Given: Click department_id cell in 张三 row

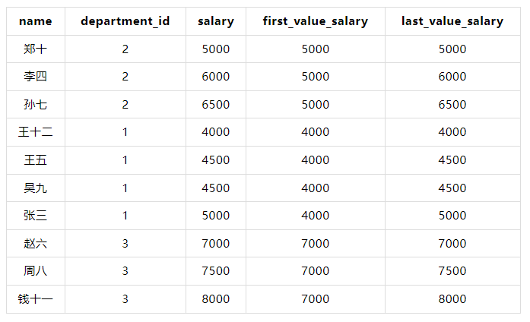Looking at the screenshot, I should 125,216.
